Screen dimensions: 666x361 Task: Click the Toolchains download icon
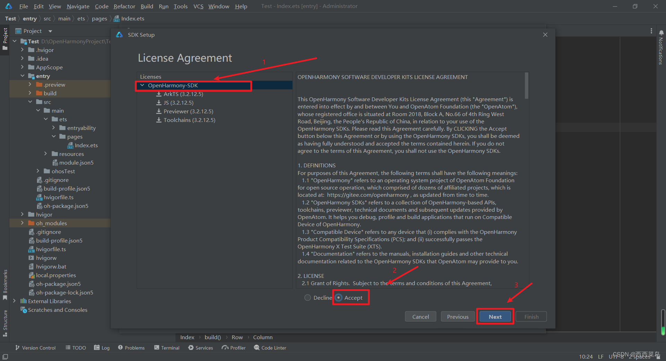pos(159,120)
